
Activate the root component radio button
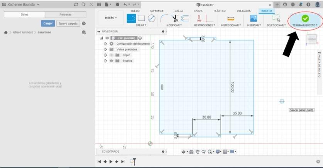pos(140,38)
